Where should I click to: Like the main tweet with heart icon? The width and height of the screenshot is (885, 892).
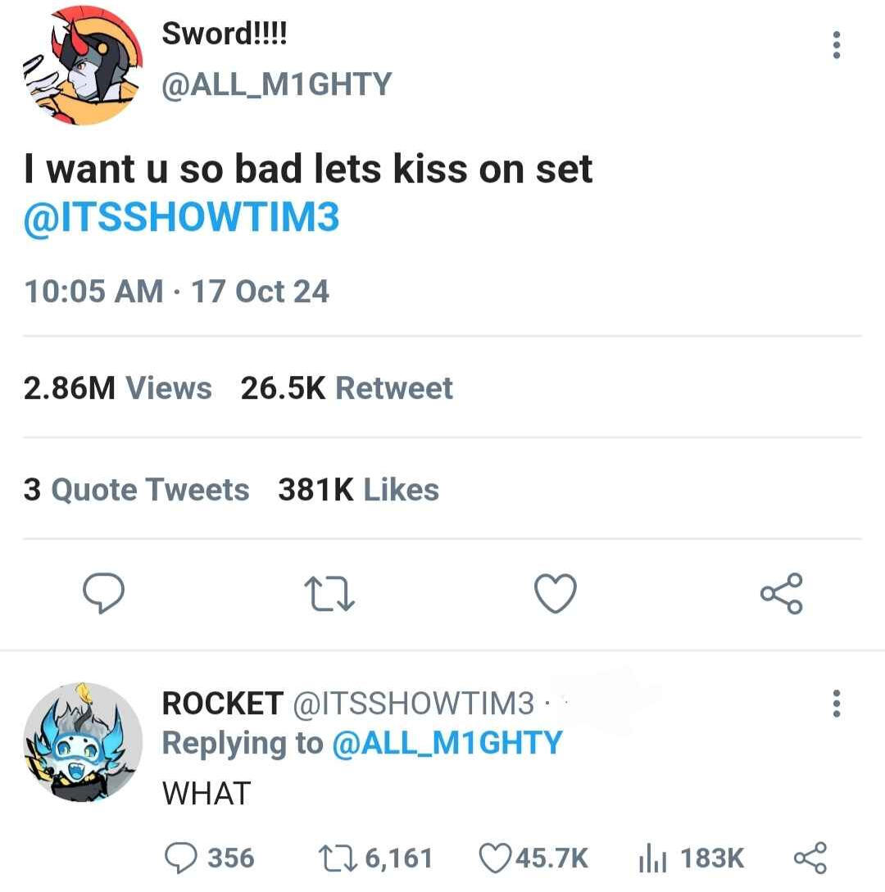[556, 593]
